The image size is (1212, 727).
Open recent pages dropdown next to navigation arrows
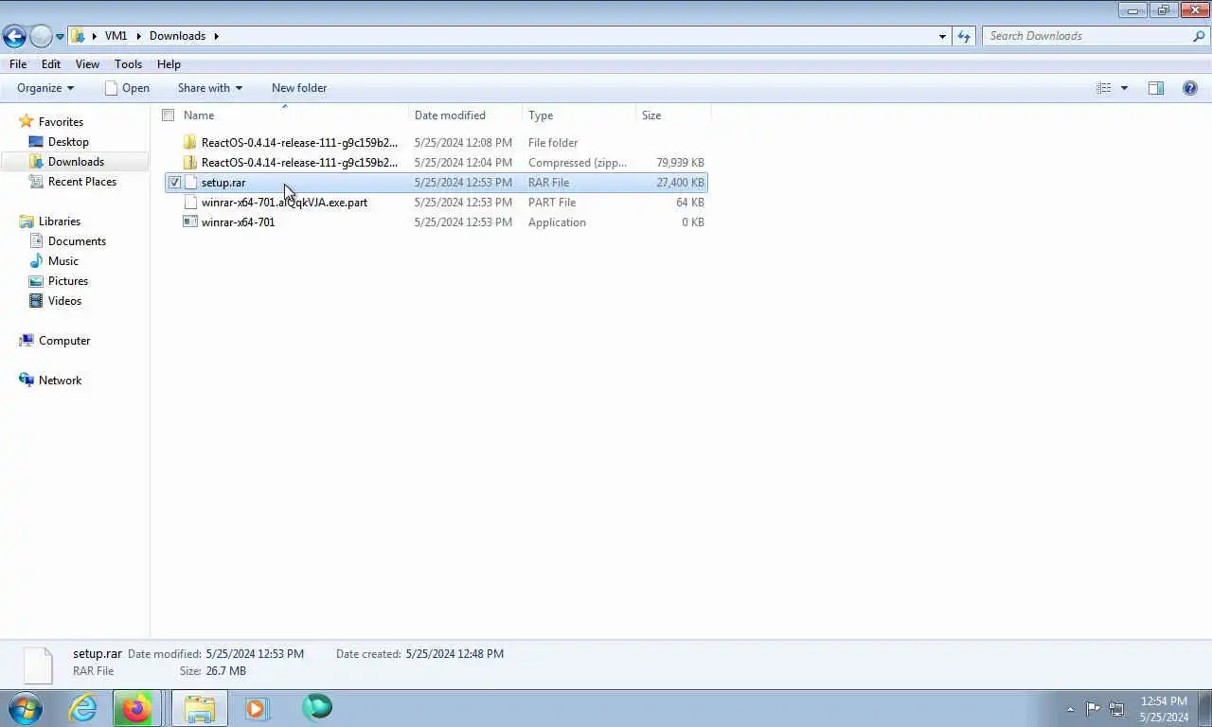[60, 37]
